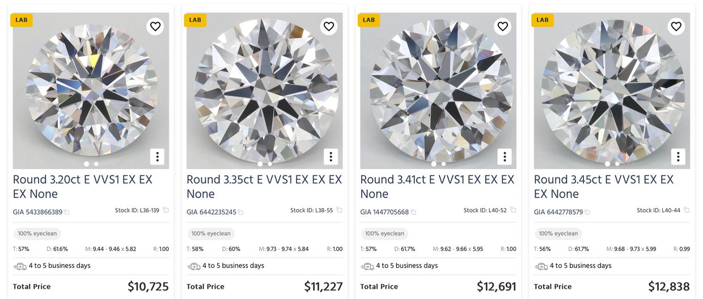Open Round 3.41ct E VVS1 listing title
The height and width of the screenshot is (299, 703).
[x=437, y=187]
